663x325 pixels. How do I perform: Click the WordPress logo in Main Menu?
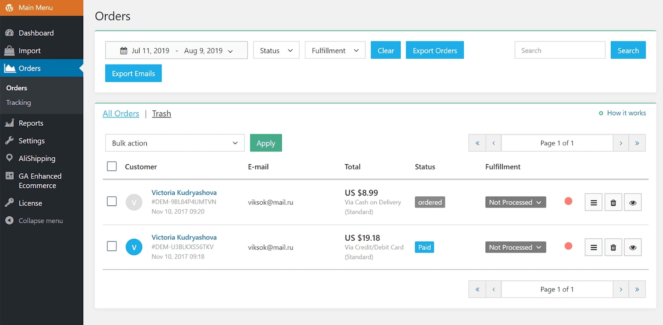click(9, 7)
